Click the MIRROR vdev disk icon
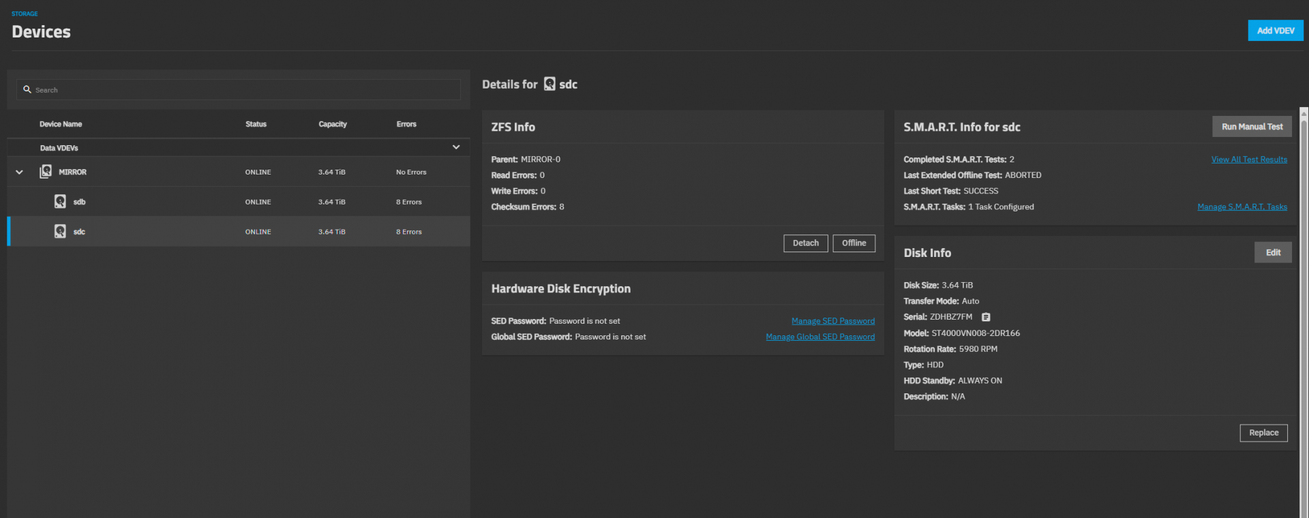The height and width of the screenshot is (518, 1309). [46, 172]
